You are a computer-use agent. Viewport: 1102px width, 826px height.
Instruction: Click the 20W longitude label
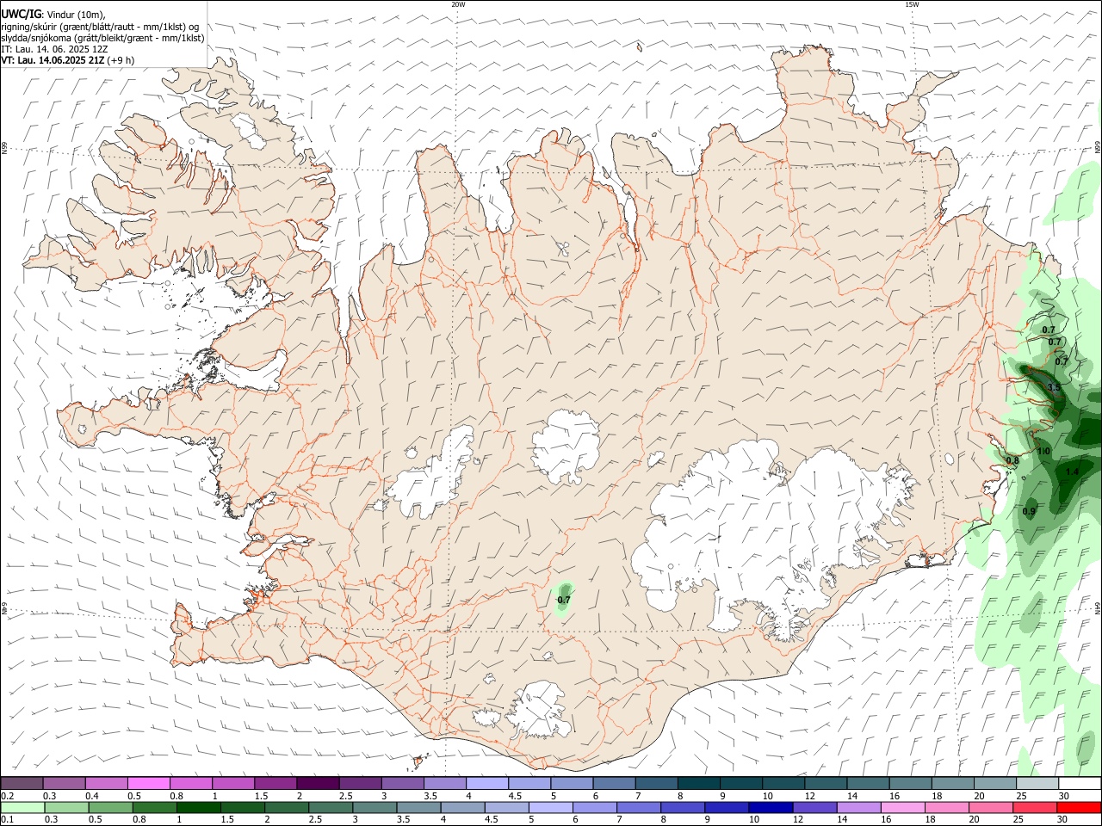click(x=458, y=4)
